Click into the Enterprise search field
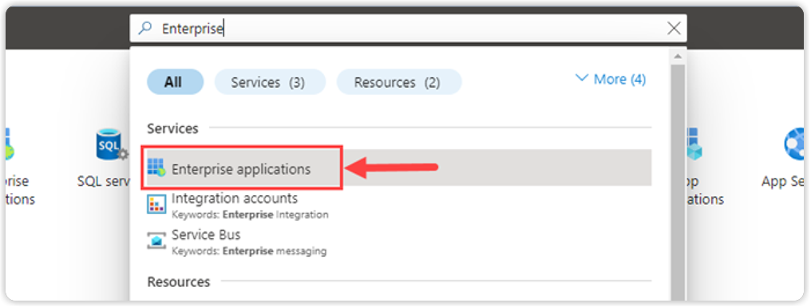The image size is (811, 307). (408, 29)
